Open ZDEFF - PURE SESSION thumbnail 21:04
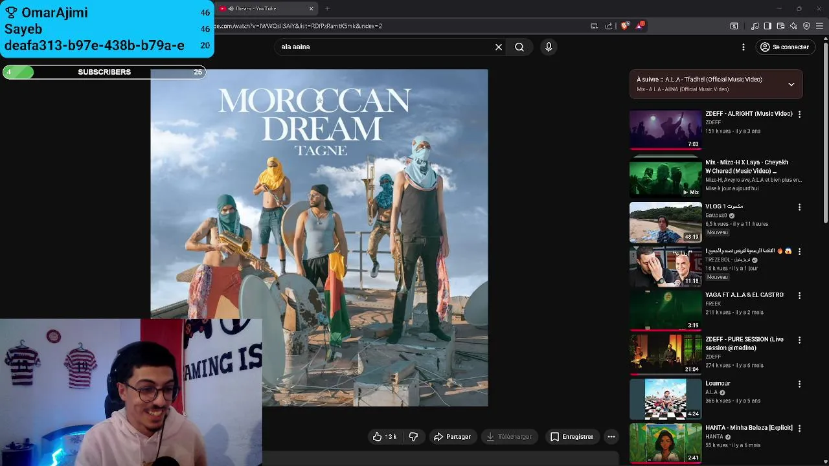Image resolution: width=829 pixels, height=466 pixels. click(665, 355)
